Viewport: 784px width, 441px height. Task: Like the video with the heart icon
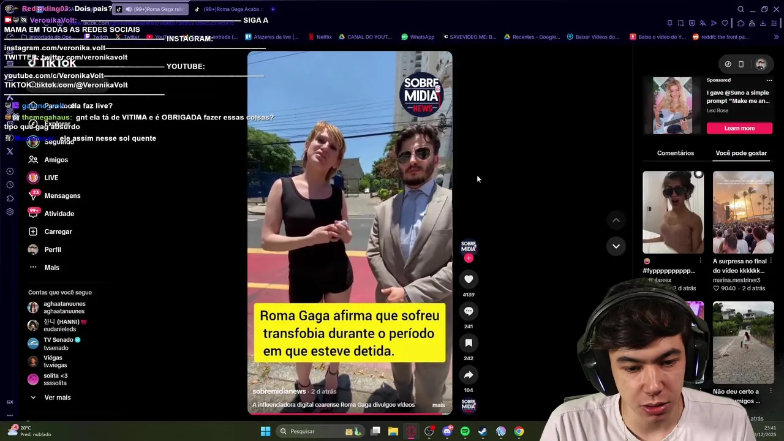(x=469, y=279)
